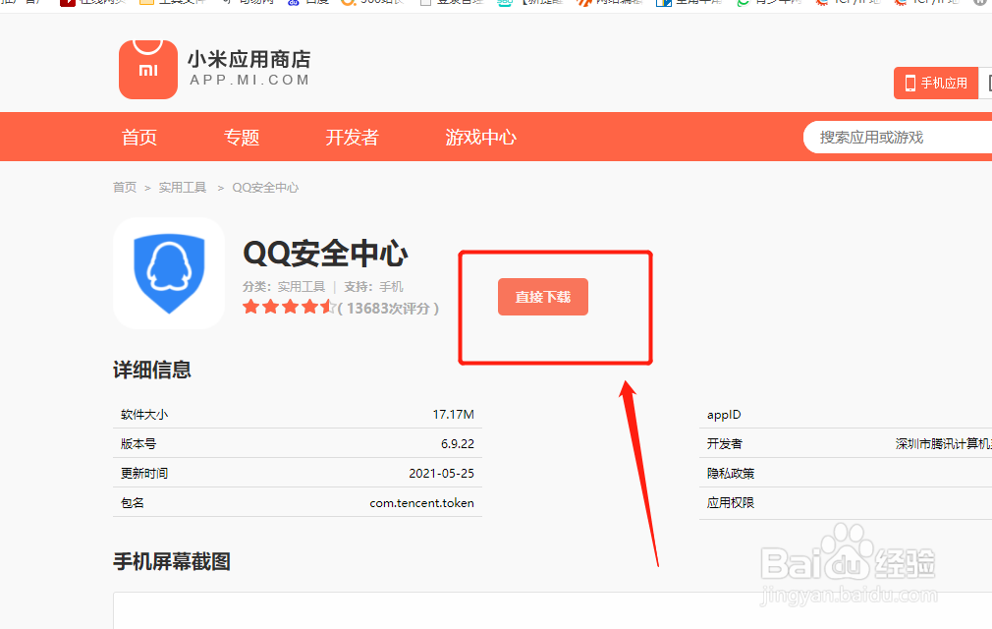Viewport: 992px width, 629px height.
Task: Click the 包名 row label
Action: [133, 503]
